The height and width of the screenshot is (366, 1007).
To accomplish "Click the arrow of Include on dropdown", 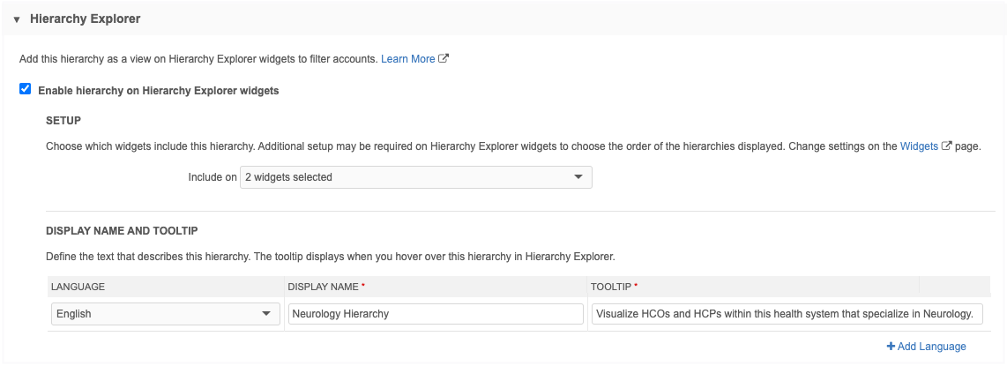I will [x=578, y=177].
